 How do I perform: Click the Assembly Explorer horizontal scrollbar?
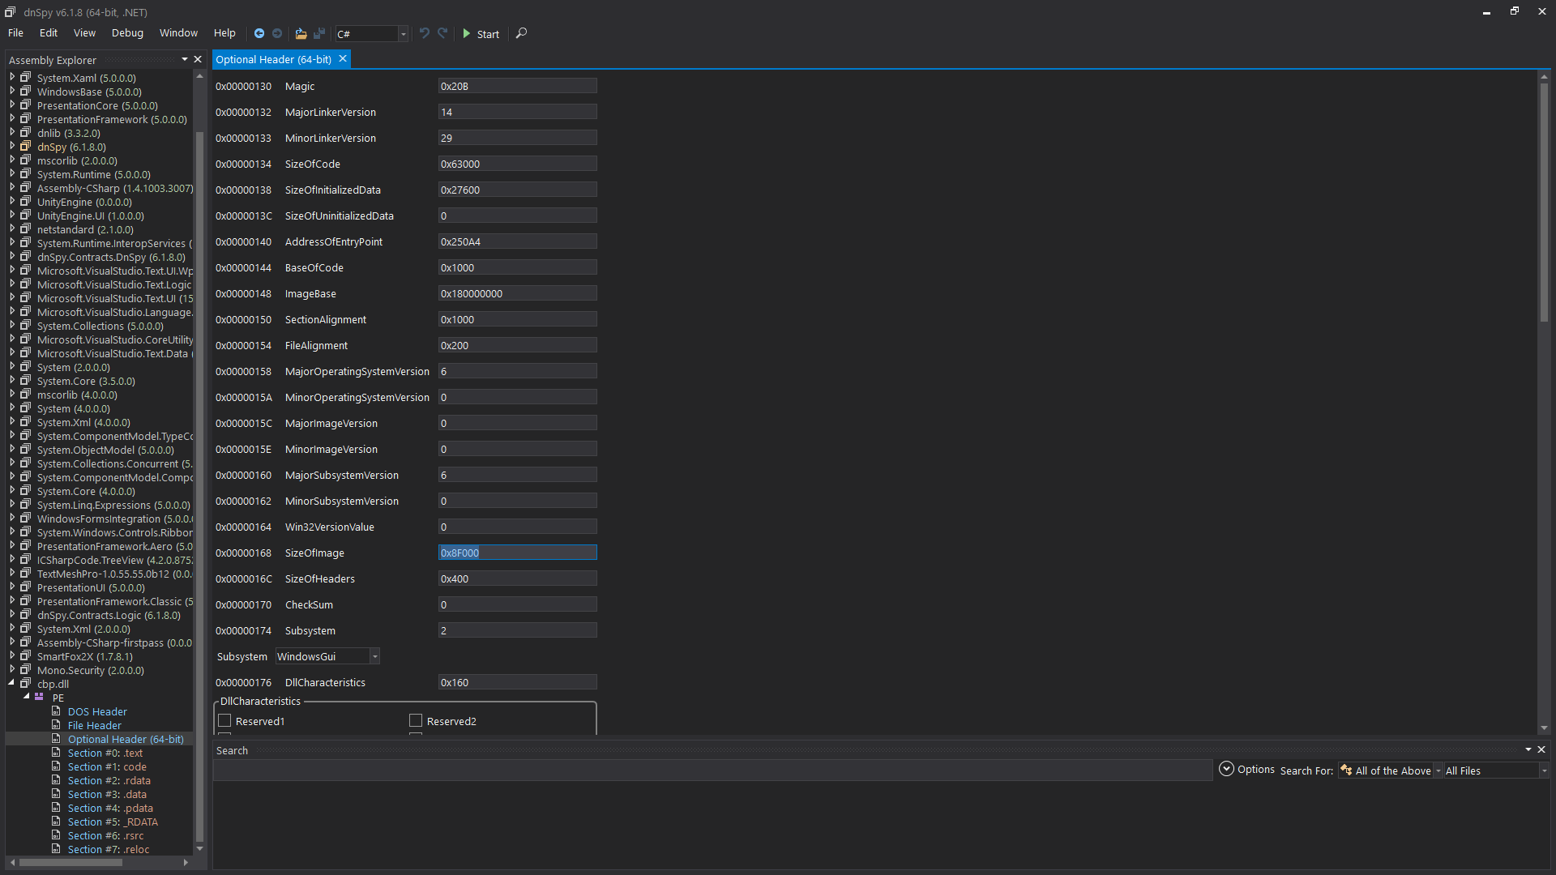[x=71, y=862]
